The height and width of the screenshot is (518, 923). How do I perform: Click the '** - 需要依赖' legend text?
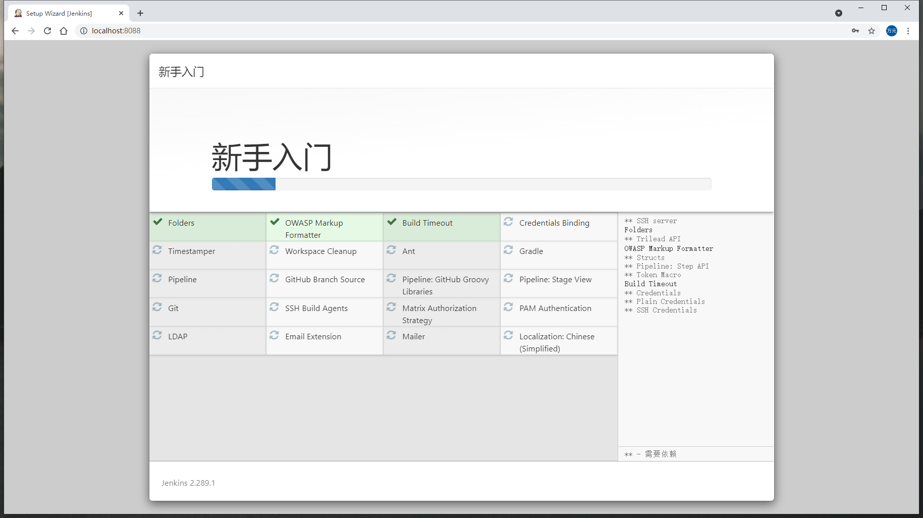click(x=650, y=454)
